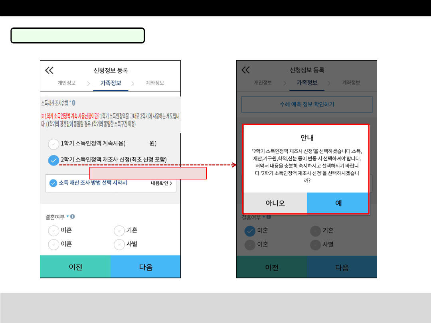Click the back arrow icon on left screen

(49, 71)
